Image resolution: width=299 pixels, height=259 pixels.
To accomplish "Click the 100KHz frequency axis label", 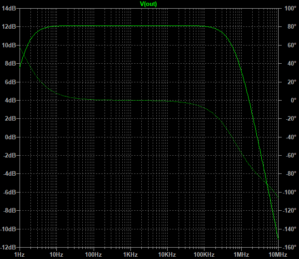I will point(204,254).
